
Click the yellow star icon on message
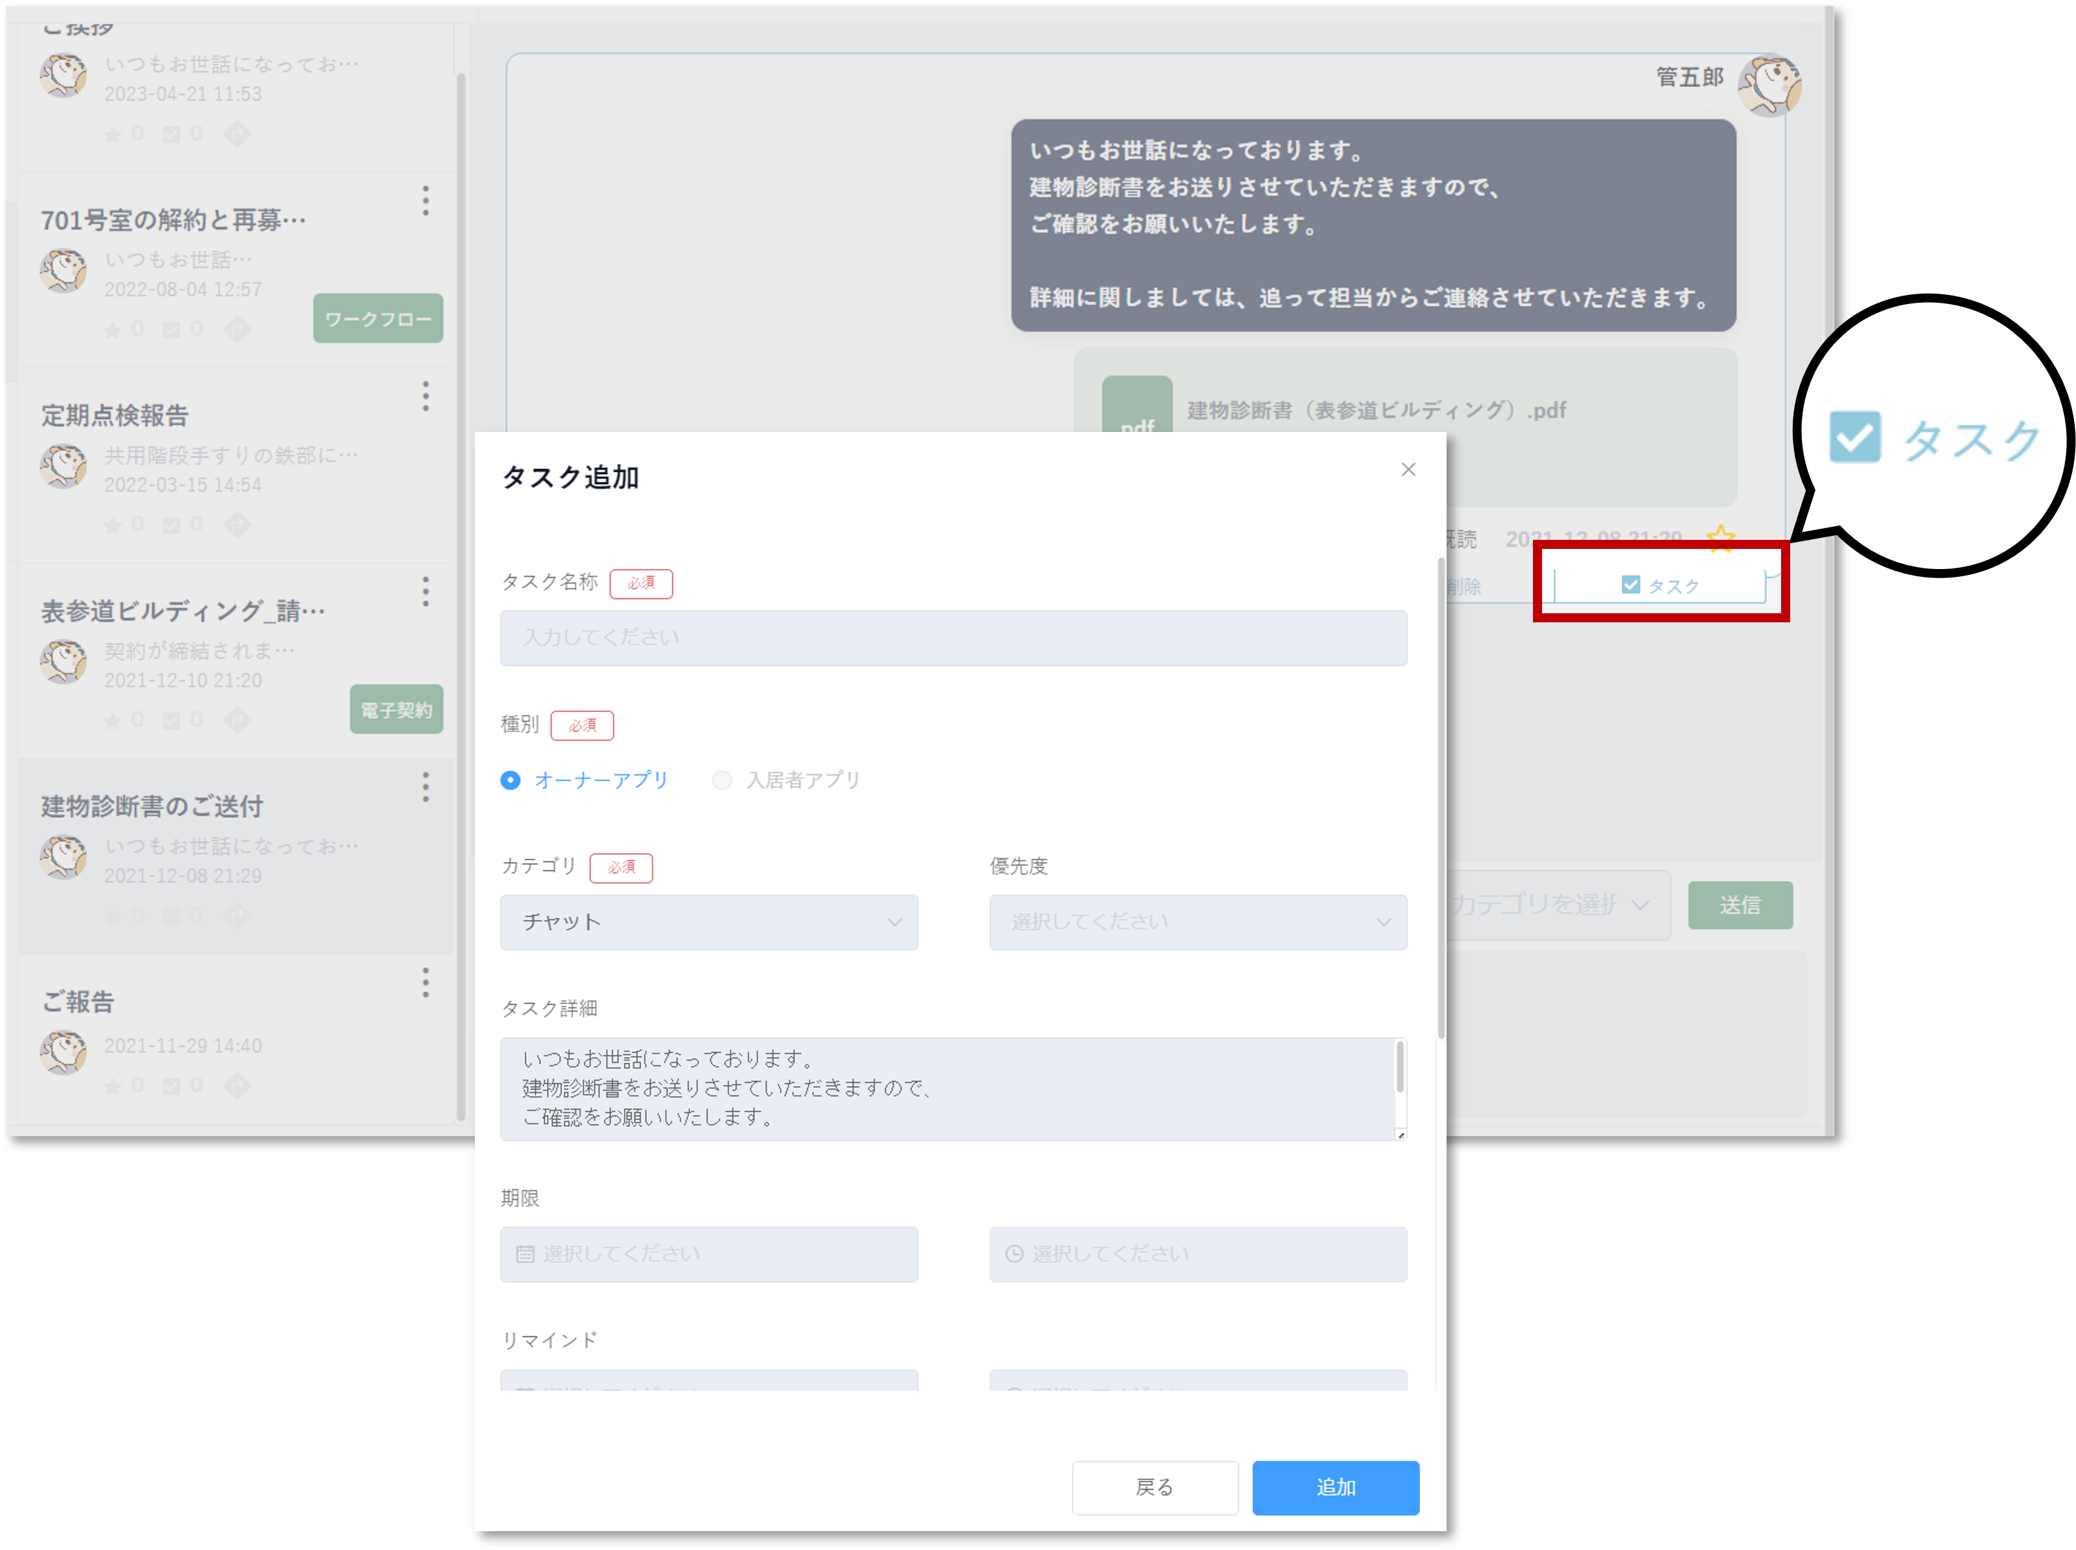[x=1721, y=538]
